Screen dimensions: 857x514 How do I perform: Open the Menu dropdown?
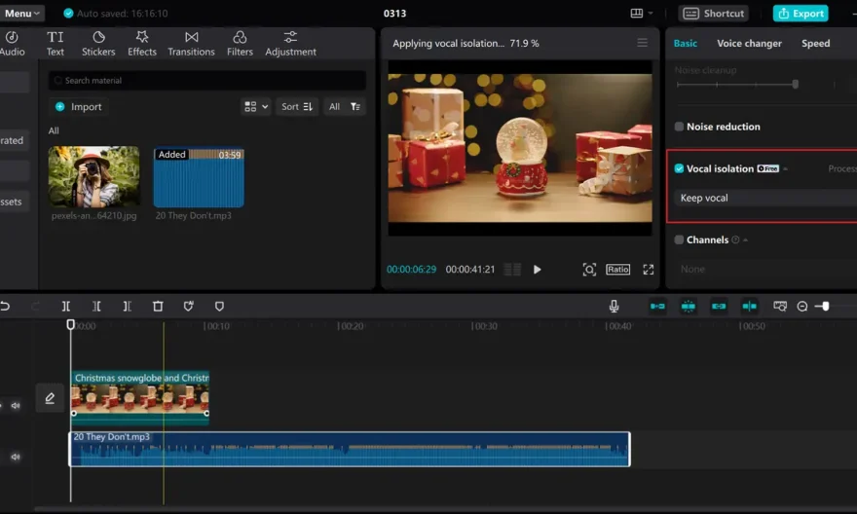(23, 14)
